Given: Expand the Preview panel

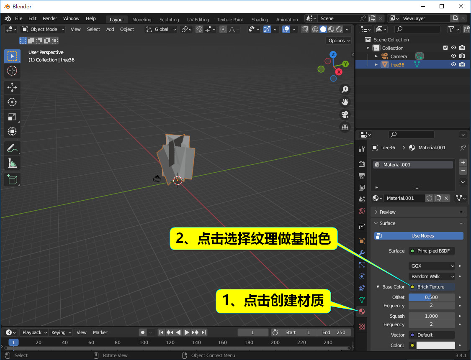Looking at the screenshot, I should [387, 212].
